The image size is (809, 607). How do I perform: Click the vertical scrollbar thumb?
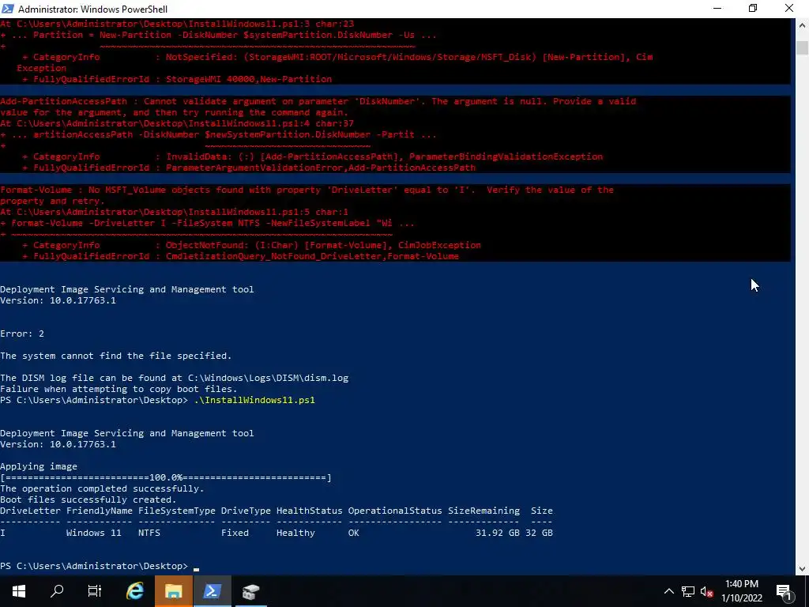[x=803, y=47]
